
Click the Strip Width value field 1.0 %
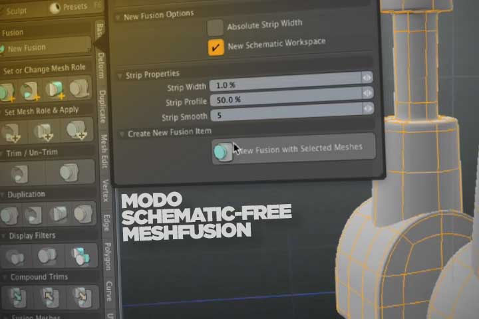pos(285,82)
